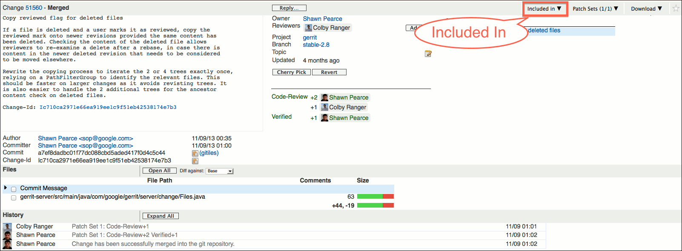Click Shawn Pearce's avatar in Verified row
The height and width of the screenshot is (251, 682).
[x=324, y=118]
